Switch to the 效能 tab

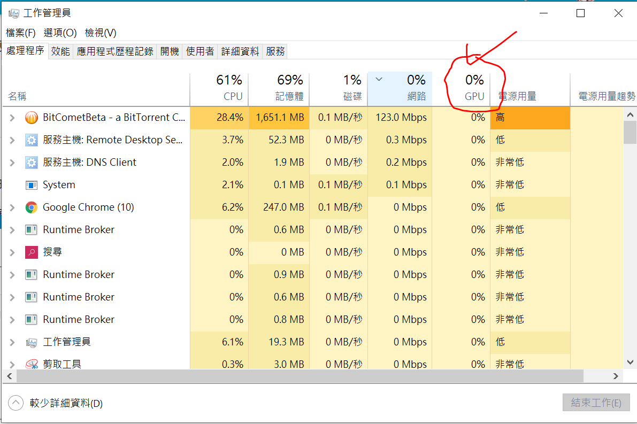[x=60, y=51]
